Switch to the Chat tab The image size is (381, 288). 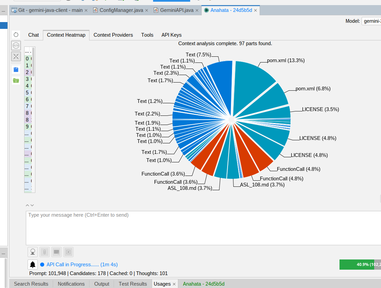coord(33,35)
